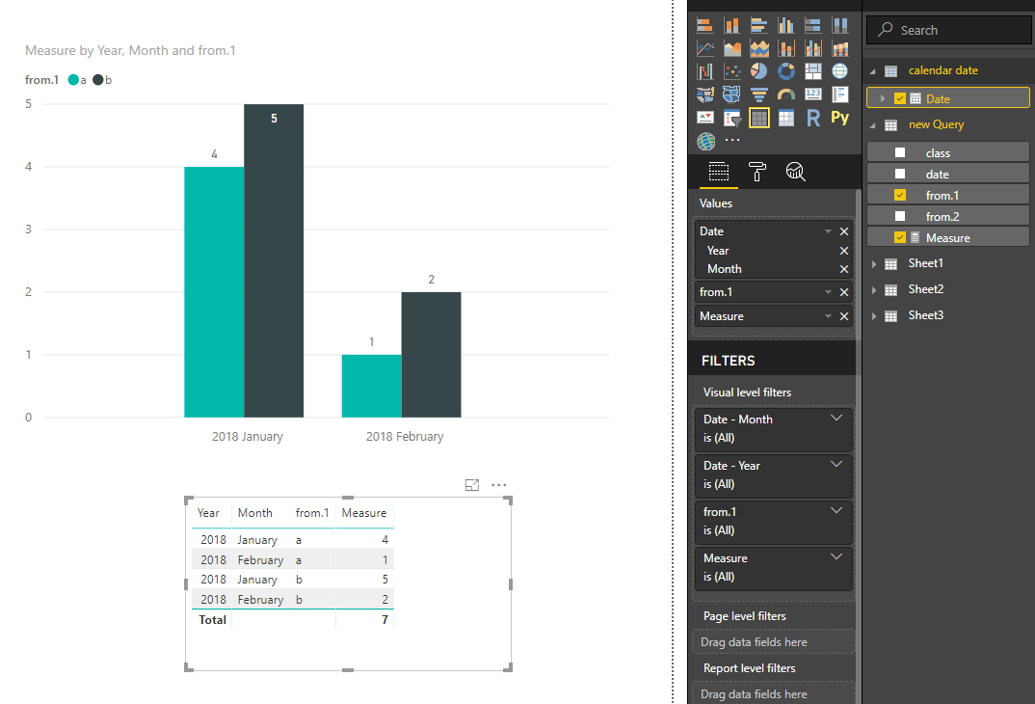Select the ArcGIS Maps visual

(x=705, y=142)
